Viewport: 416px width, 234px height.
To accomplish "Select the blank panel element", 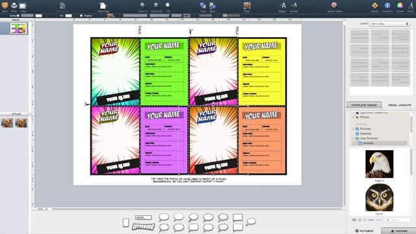I will [x=126, y=222].
